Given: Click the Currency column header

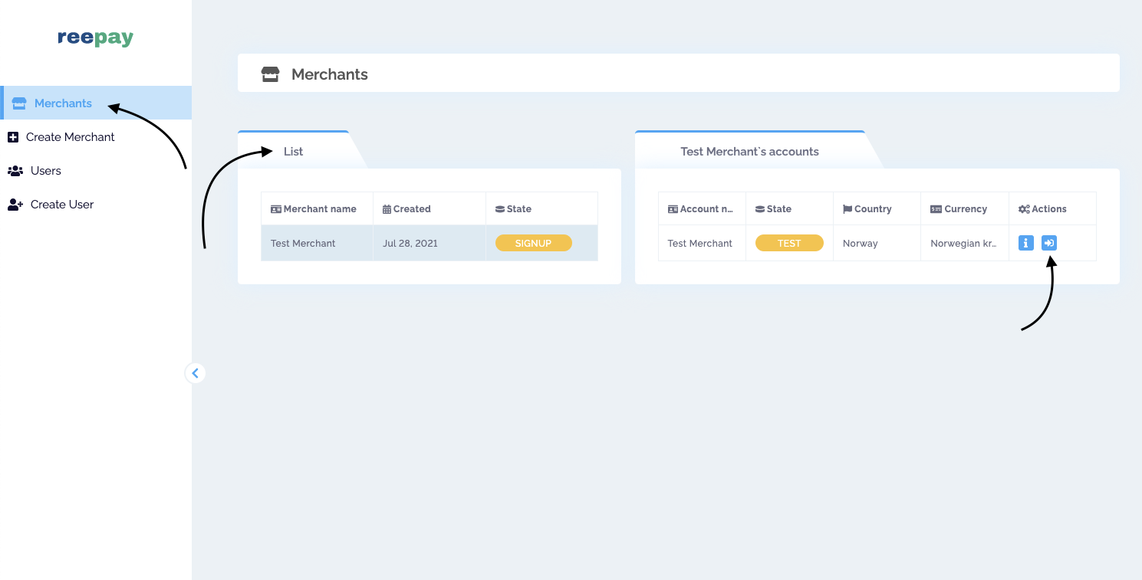Looking at the screenshot, I should [x=965, y=208].
